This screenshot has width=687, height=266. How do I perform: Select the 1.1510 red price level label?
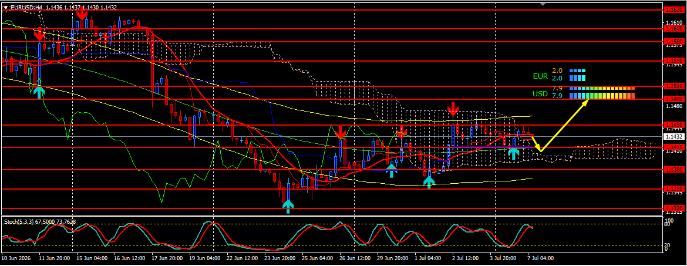[x=674, y=86]
